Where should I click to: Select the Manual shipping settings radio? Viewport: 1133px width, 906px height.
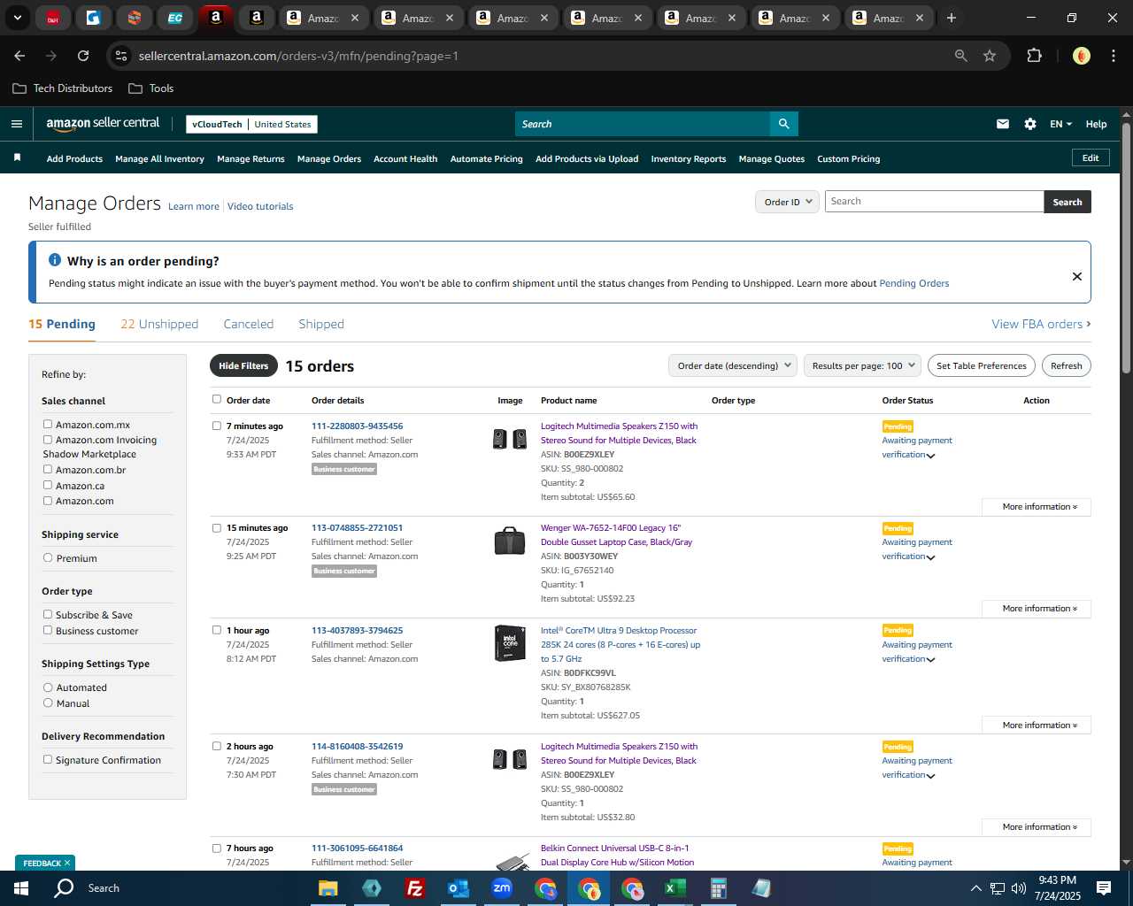[48, 703]
